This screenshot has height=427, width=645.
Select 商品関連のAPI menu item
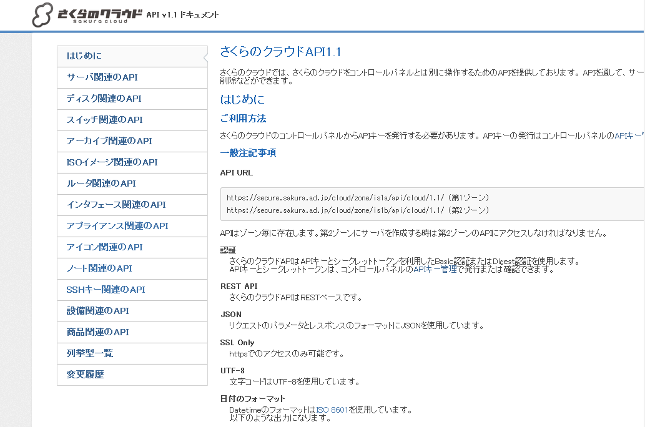(97, 332)
